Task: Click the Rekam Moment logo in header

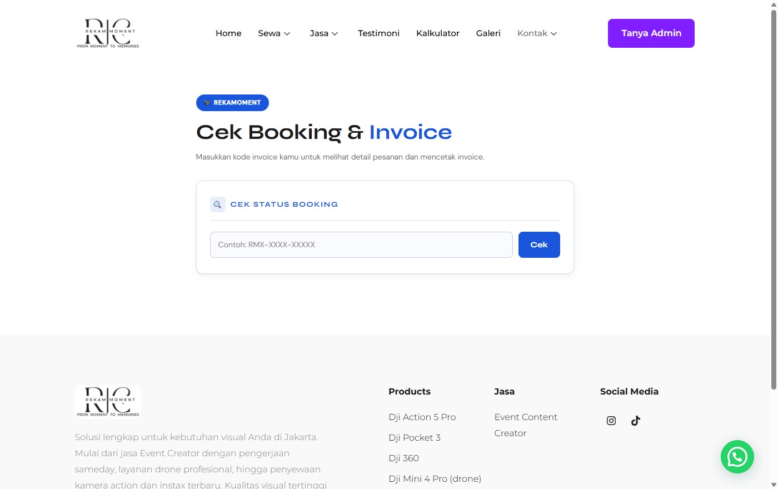Action: (108, 33)
